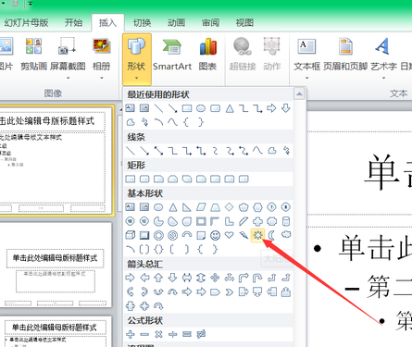Screen dimensions: 412x347
Task: Go to the Transitions (切换) tab
Action: click(x=142, y=22)
